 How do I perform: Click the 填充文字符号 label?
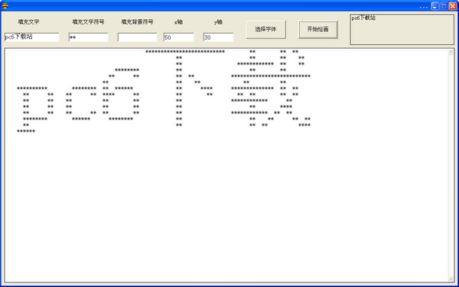88,22
